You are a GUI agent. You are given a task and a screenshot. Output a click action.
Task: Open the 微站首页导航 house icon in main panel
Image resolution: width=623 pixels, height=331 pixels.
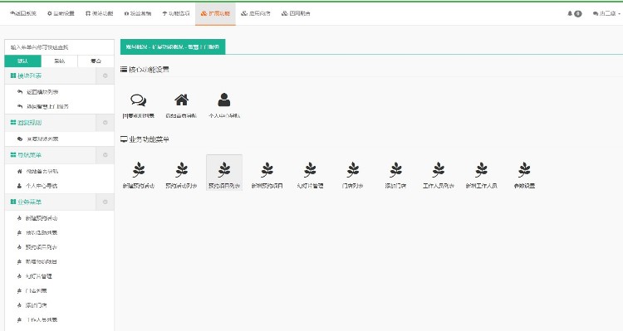(x=181, y=100)
